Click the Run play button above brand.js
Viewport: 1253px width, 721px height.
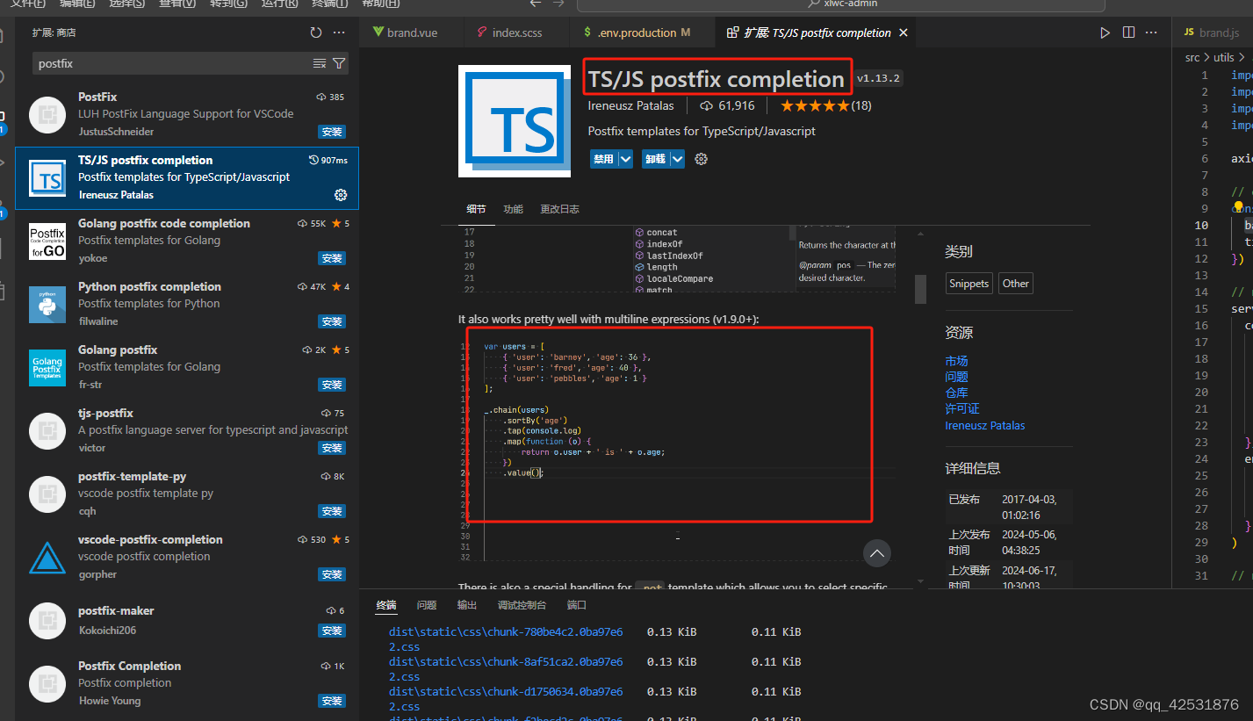click(x=1105, y=32)
